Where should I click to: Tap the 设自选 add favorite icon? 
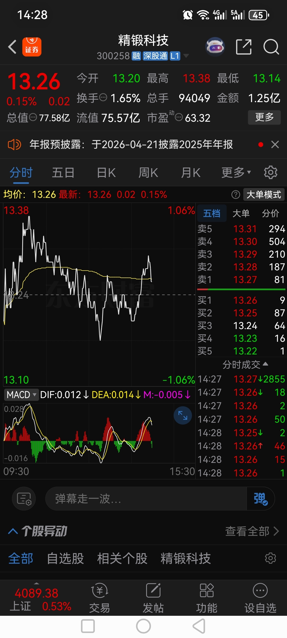pos(260,598)
